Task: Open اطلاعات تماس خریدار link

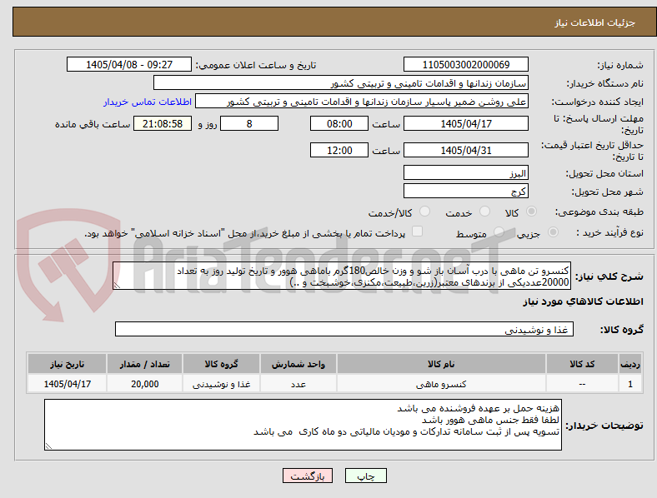Action: click(x=148, y=102)
